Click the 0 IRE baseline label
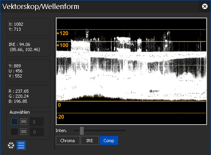 [59, 105]
